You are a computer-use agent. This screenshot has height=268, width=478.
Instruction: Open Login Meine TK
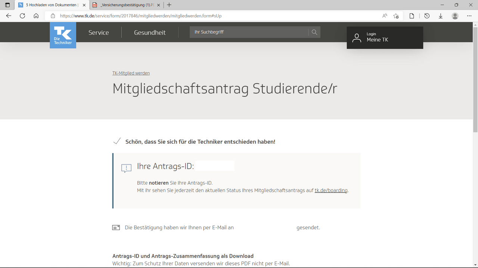385,38
